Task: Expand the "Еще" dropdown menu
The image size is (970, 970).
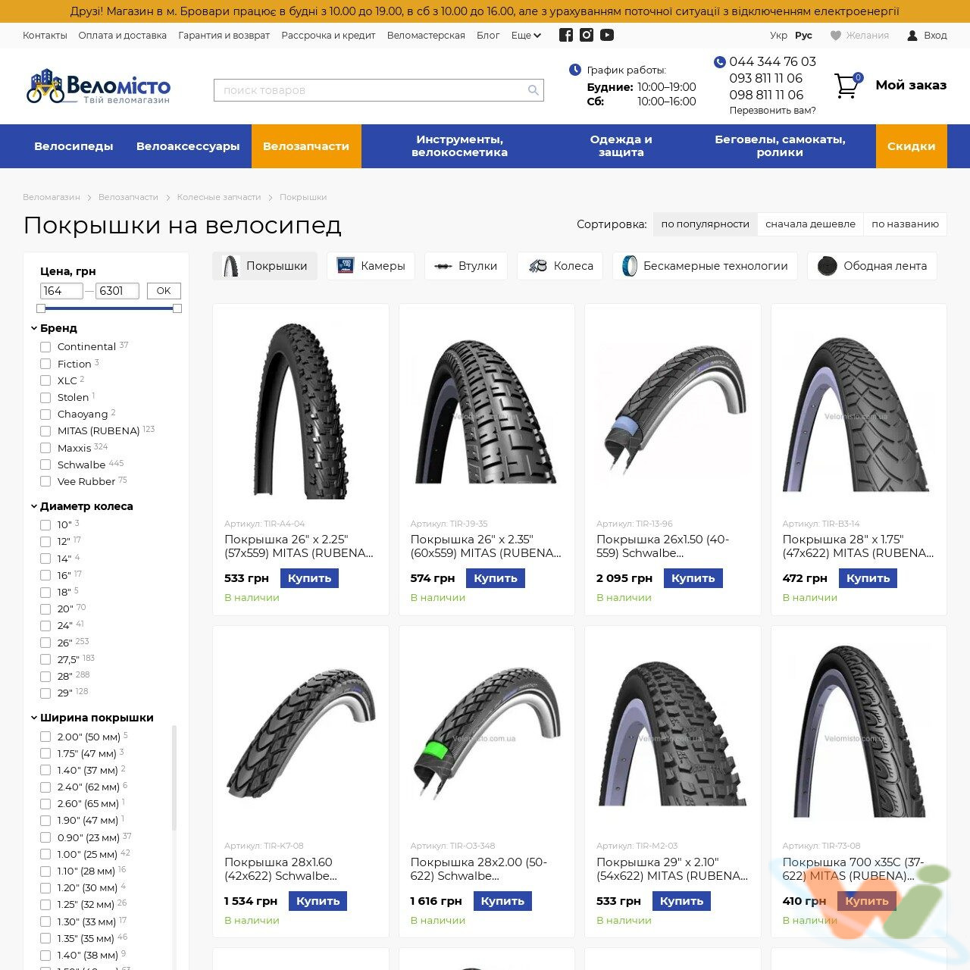Action: (x=526, y=36)
